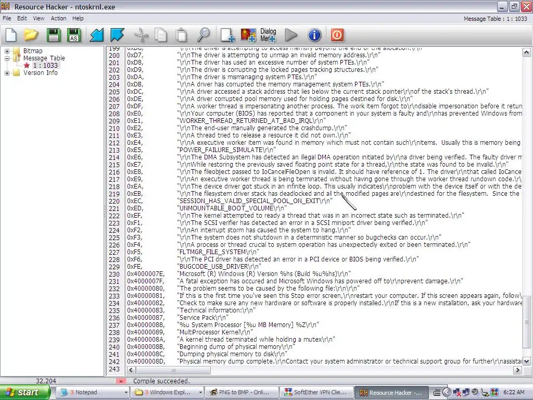Open a file with the folder icon
The image size is (533, 400).
[31, 35]
